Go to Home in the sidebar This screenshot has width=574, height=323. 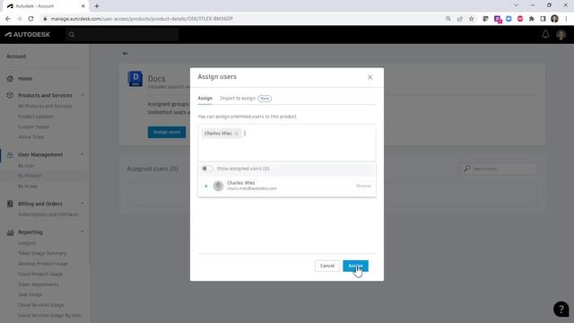[x=25, y=78]
